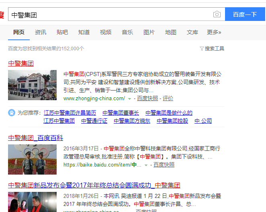Switch to the 资讯 tab
Screen dimensions: 266x212
(x=41, y=32)
